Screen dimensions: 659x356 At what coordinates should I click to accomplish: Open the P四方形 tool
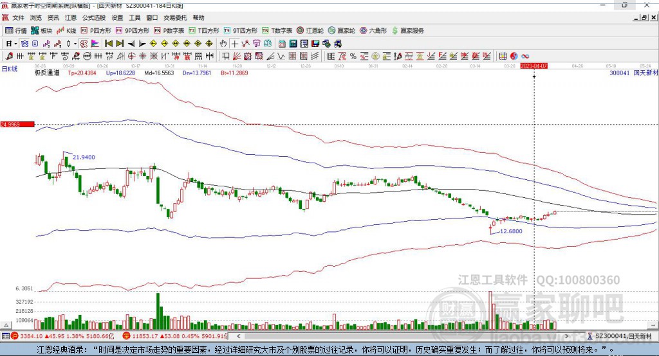click(x=96, y=31)
